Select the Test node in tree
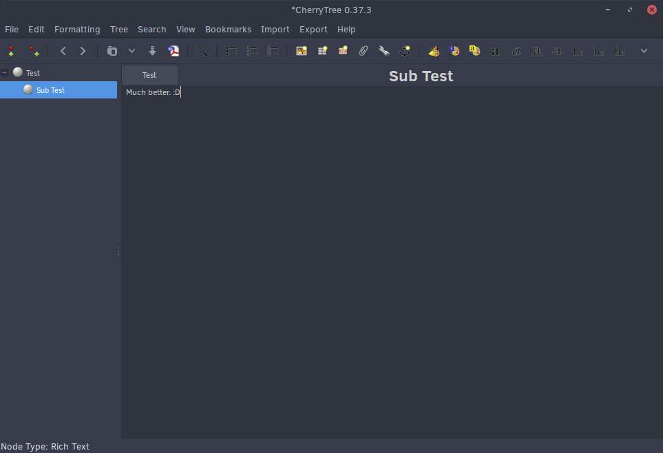Viewport: 663px width, 453px height. pos(32,73)
